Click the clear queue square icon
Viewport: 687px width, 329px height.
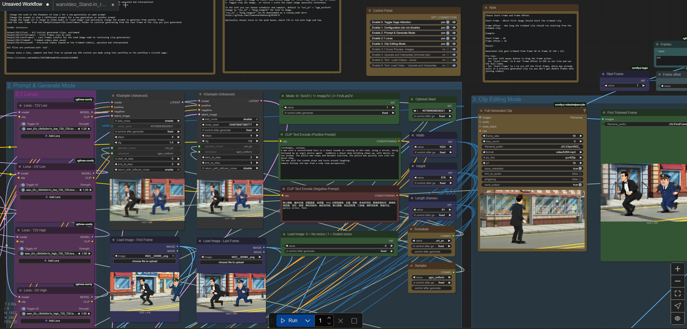tap(354, 321)
